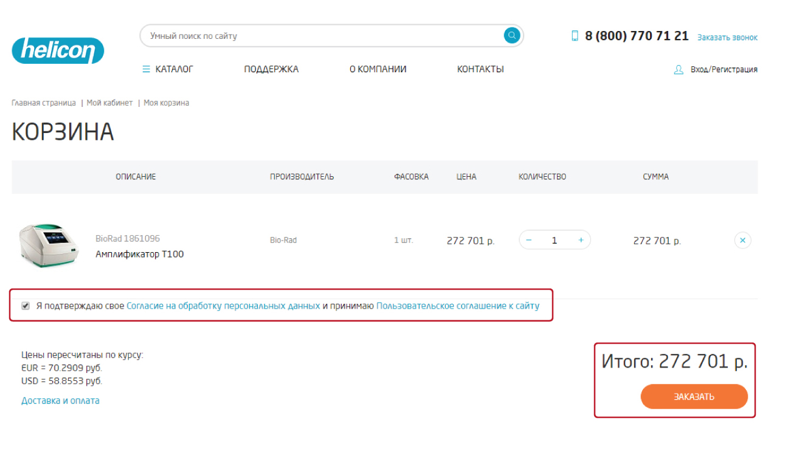
Task: Click the USD = 58.8553 руб. rate
Action: click(62, 381)
